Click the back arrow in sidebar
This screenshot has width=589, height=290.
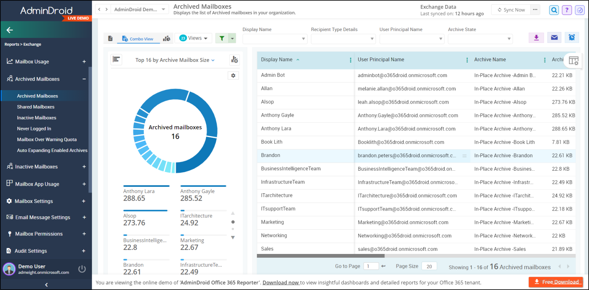point(10,30)
